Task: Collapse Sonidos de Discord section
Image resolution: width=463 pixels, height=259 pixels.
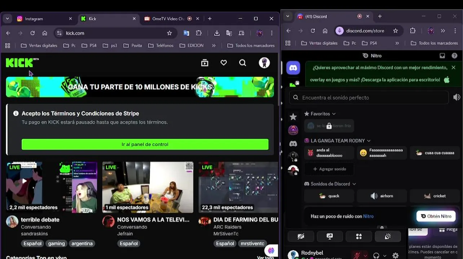Action: click(x=354, y=184)
